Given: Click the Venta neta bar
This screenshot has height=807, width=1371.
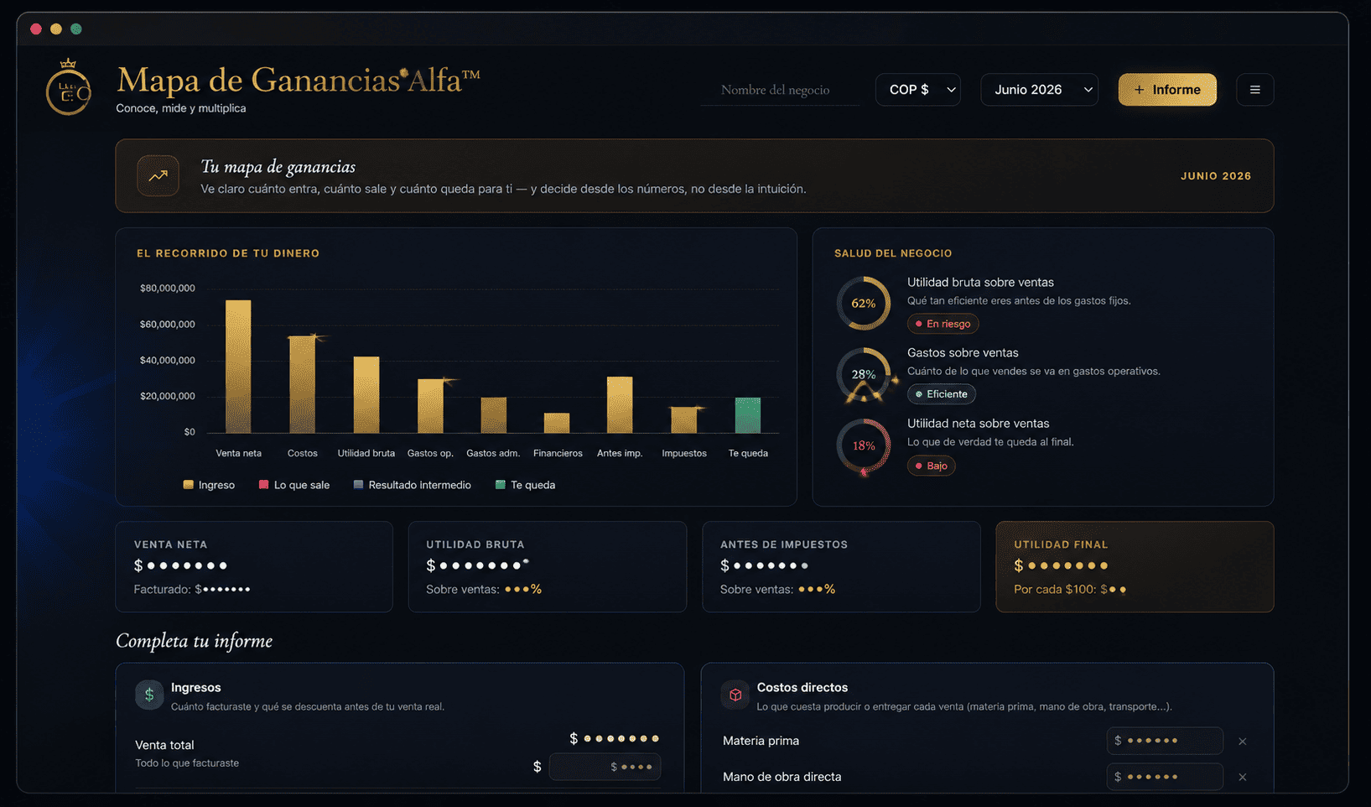Looking at the screenshot, I should (238, 367).
